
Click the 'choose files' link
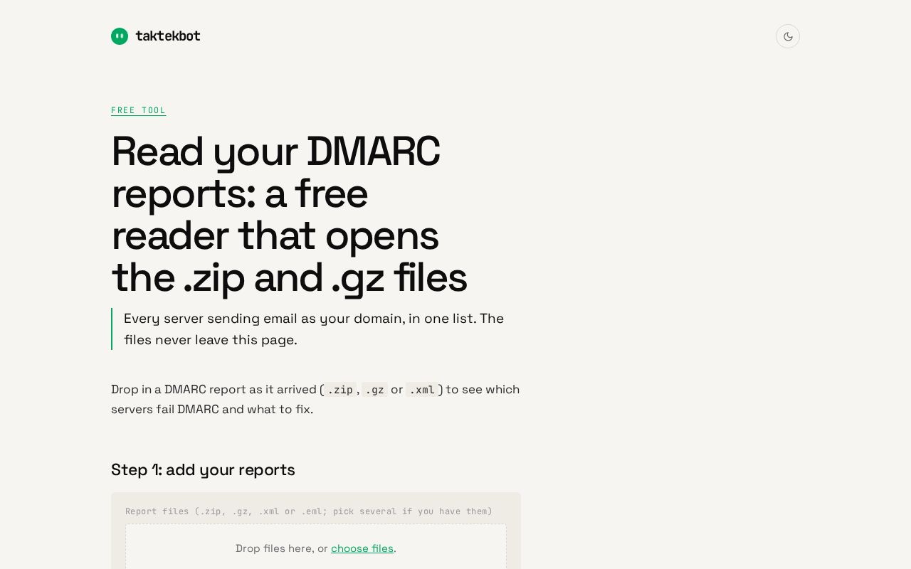coord(362,548)
